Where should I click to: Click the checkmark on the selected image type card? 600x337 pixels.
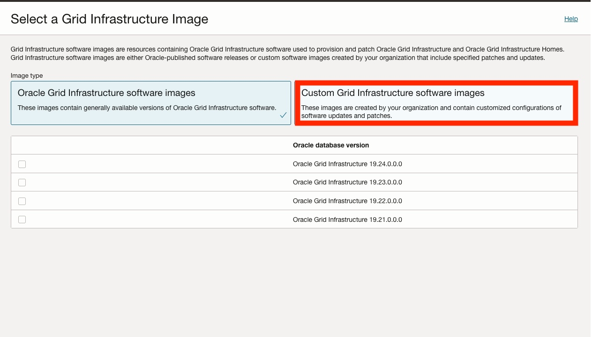coord(283,114)
